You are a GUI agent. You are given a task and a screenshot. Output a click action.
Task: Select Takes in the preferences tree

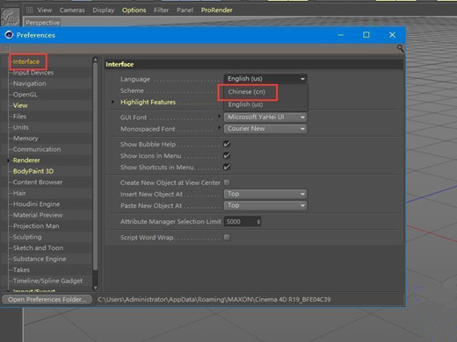point(21,270)
